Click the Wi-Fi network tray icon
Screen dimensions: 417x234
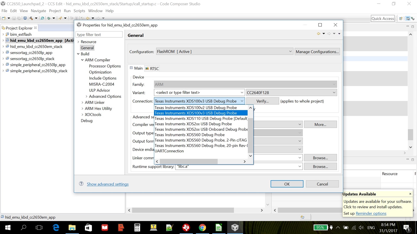[x=354, y=227]
